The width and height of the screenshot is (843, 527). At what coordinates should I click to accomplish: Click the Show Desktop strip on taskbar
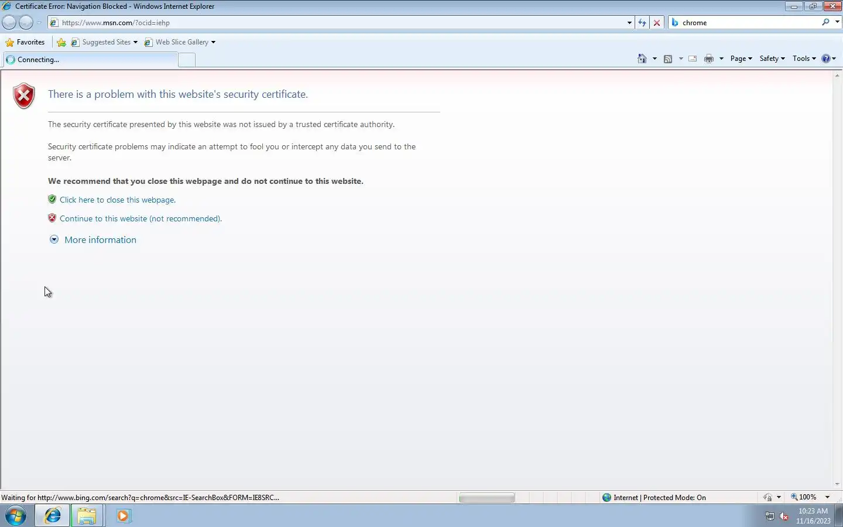839,516
